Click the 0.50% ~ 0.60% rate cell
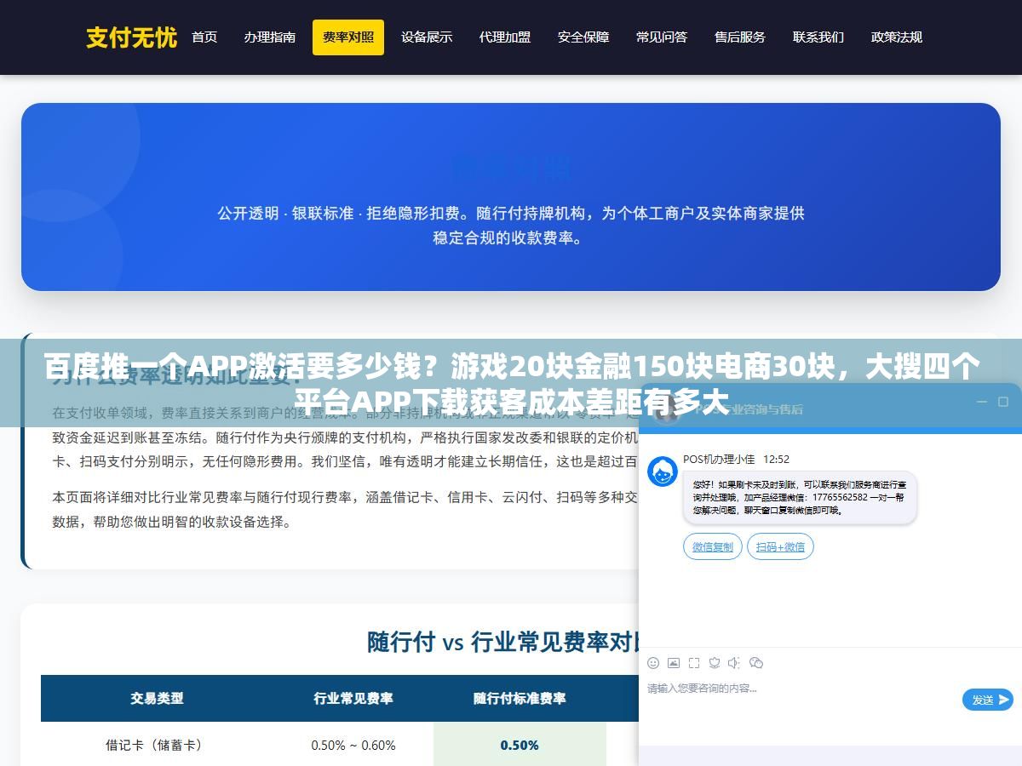Viewport: 1022px width, 766px height. click(353, 745)
